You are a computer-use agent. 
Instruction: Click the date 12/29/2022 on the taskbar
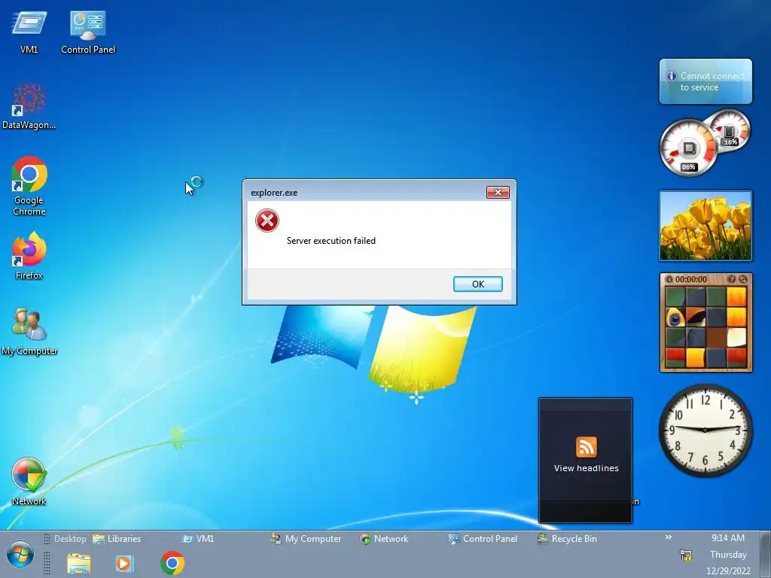728,571
